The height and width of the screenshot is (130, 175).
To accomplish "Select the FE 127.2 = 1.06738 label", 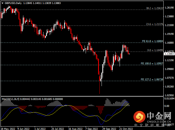I will [152, 79].
